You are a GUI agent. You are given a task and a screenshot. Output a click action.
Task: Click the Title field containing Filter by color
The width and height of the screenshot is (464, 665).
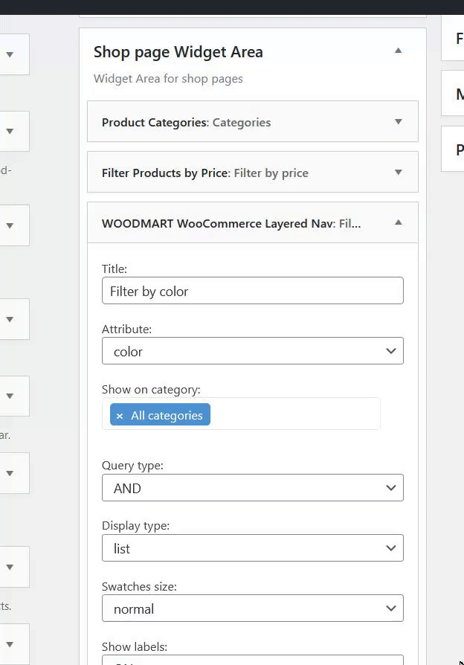pos(252,291)
